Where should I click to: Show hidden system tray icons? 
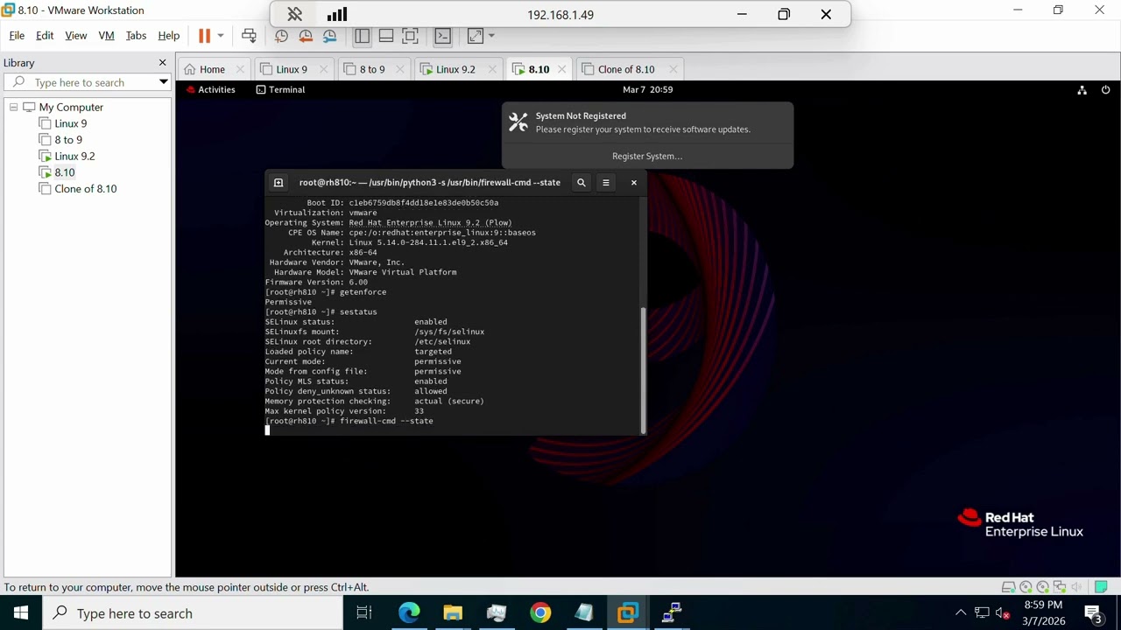tap(961, 612)
